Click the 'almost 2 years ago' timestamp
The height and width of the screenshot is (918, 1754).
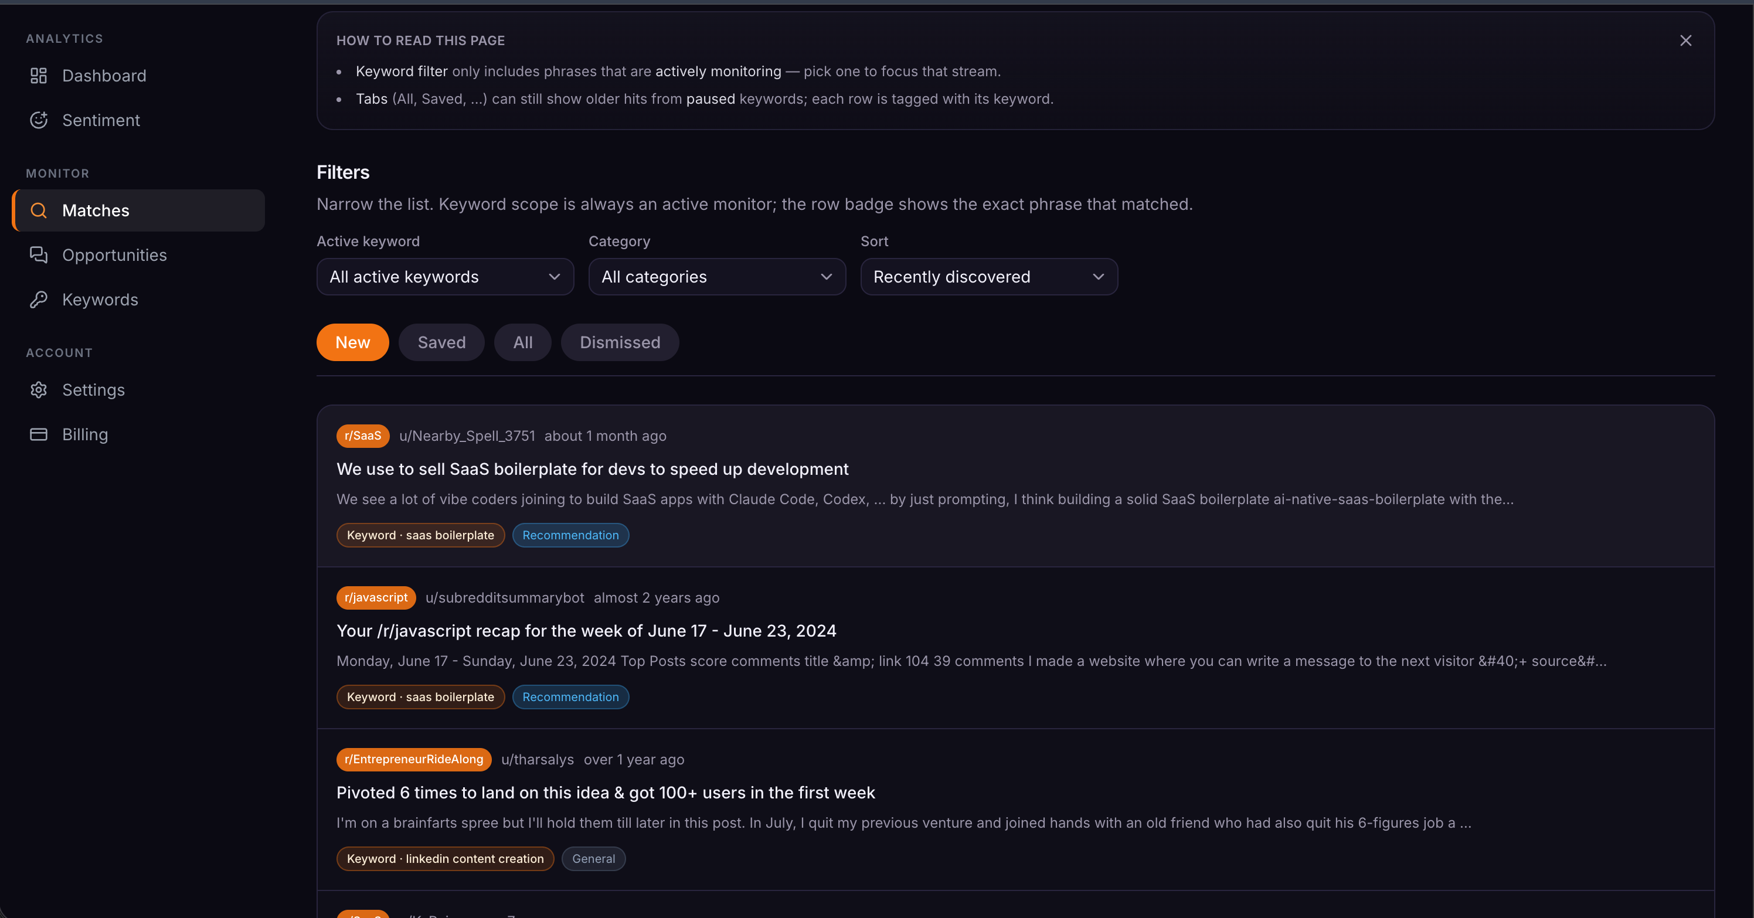(657, 597)
